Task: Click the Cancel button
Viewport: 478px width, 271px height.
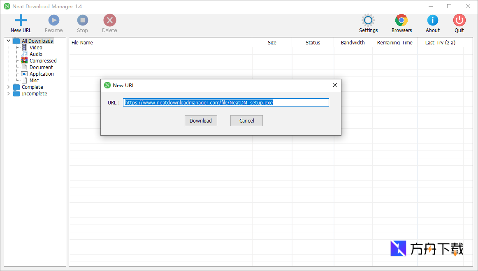Action: click(246, 120)
